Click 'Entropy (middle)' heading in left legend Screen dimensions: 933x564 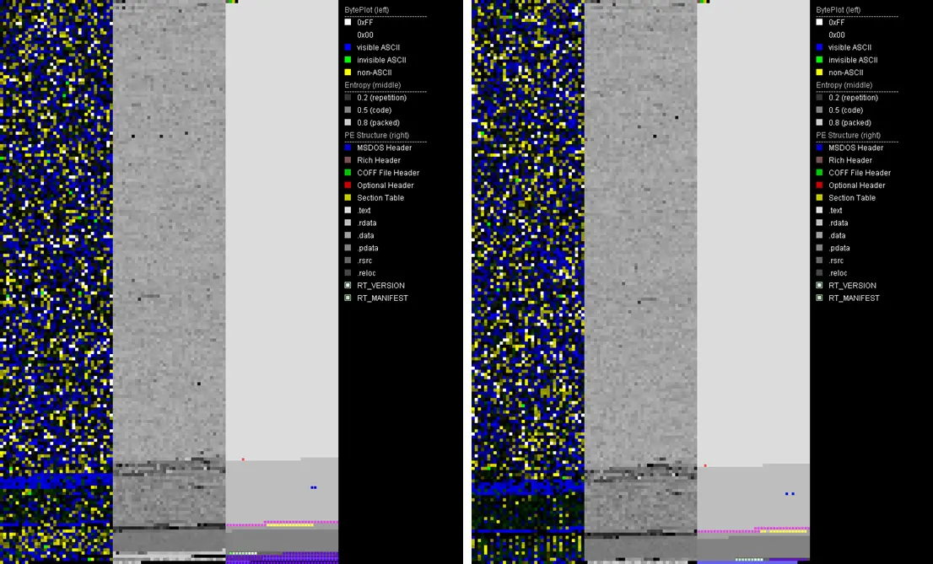373,85
